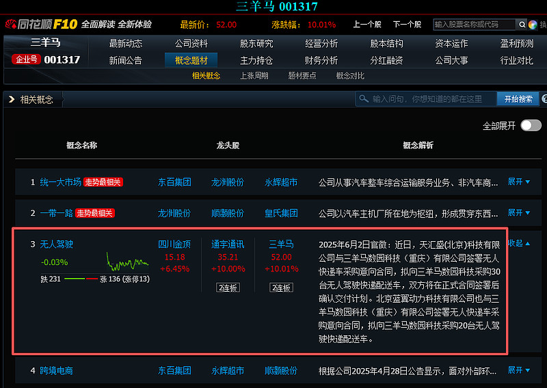Image resolution: width=547 pixels, height=388 pixels.
Task: Open the 财务分析 tab
Action: click(x=321, y=60)
